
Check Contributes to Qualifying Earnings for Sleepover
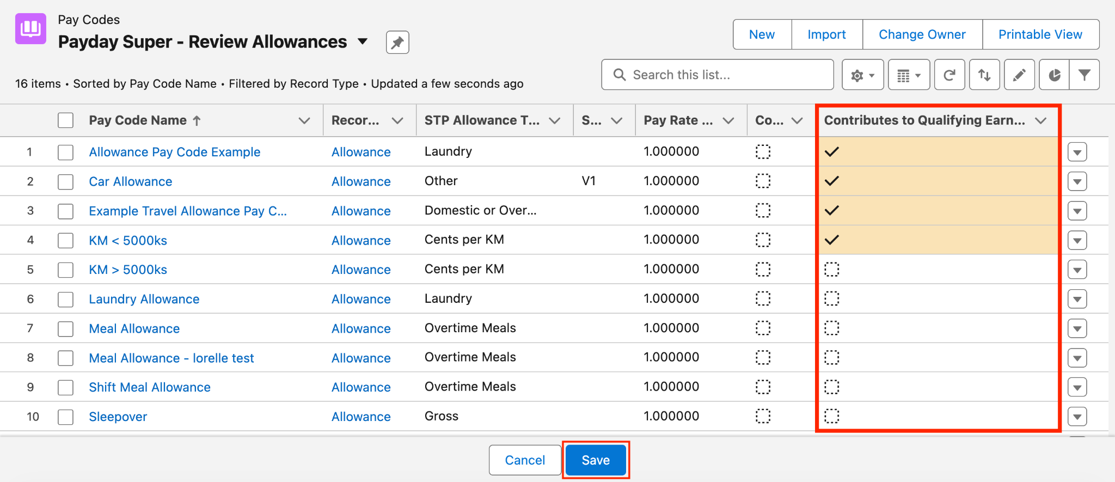coord(832,416)
